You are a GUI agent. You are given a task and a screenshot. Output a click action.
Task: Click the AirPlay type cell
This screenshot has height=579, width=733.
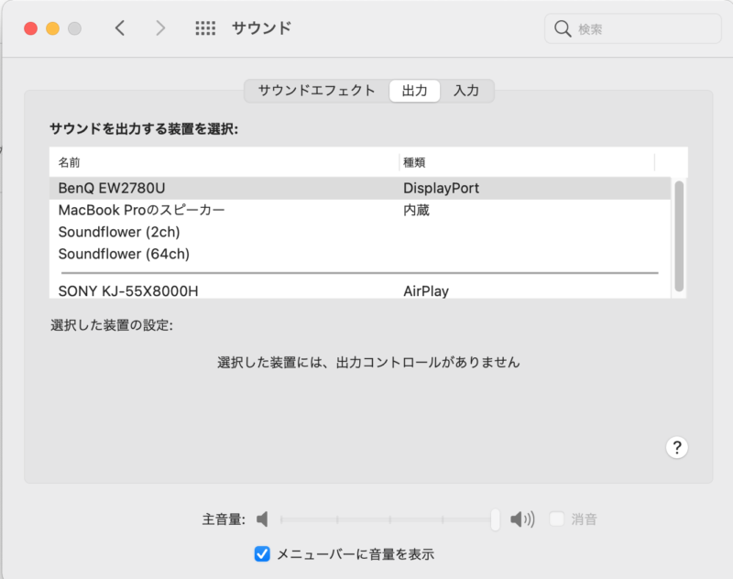click(x=426, y=291)
